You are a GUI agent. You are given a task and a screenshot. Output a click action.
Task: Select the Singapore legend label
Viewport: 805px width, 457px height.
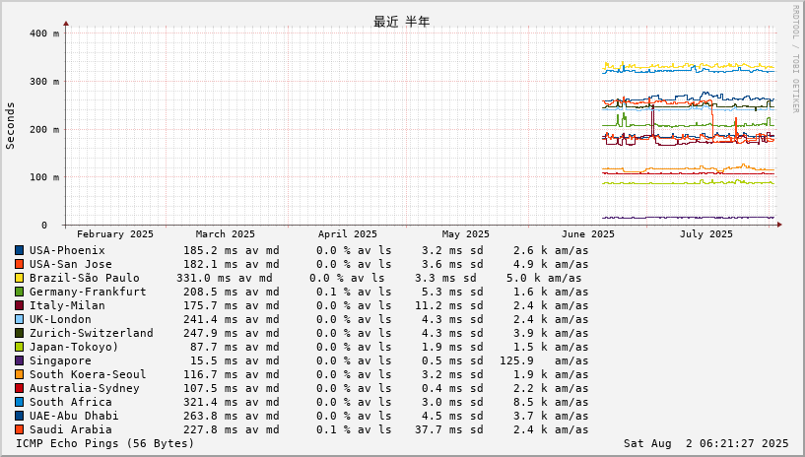tap(60, 361)
